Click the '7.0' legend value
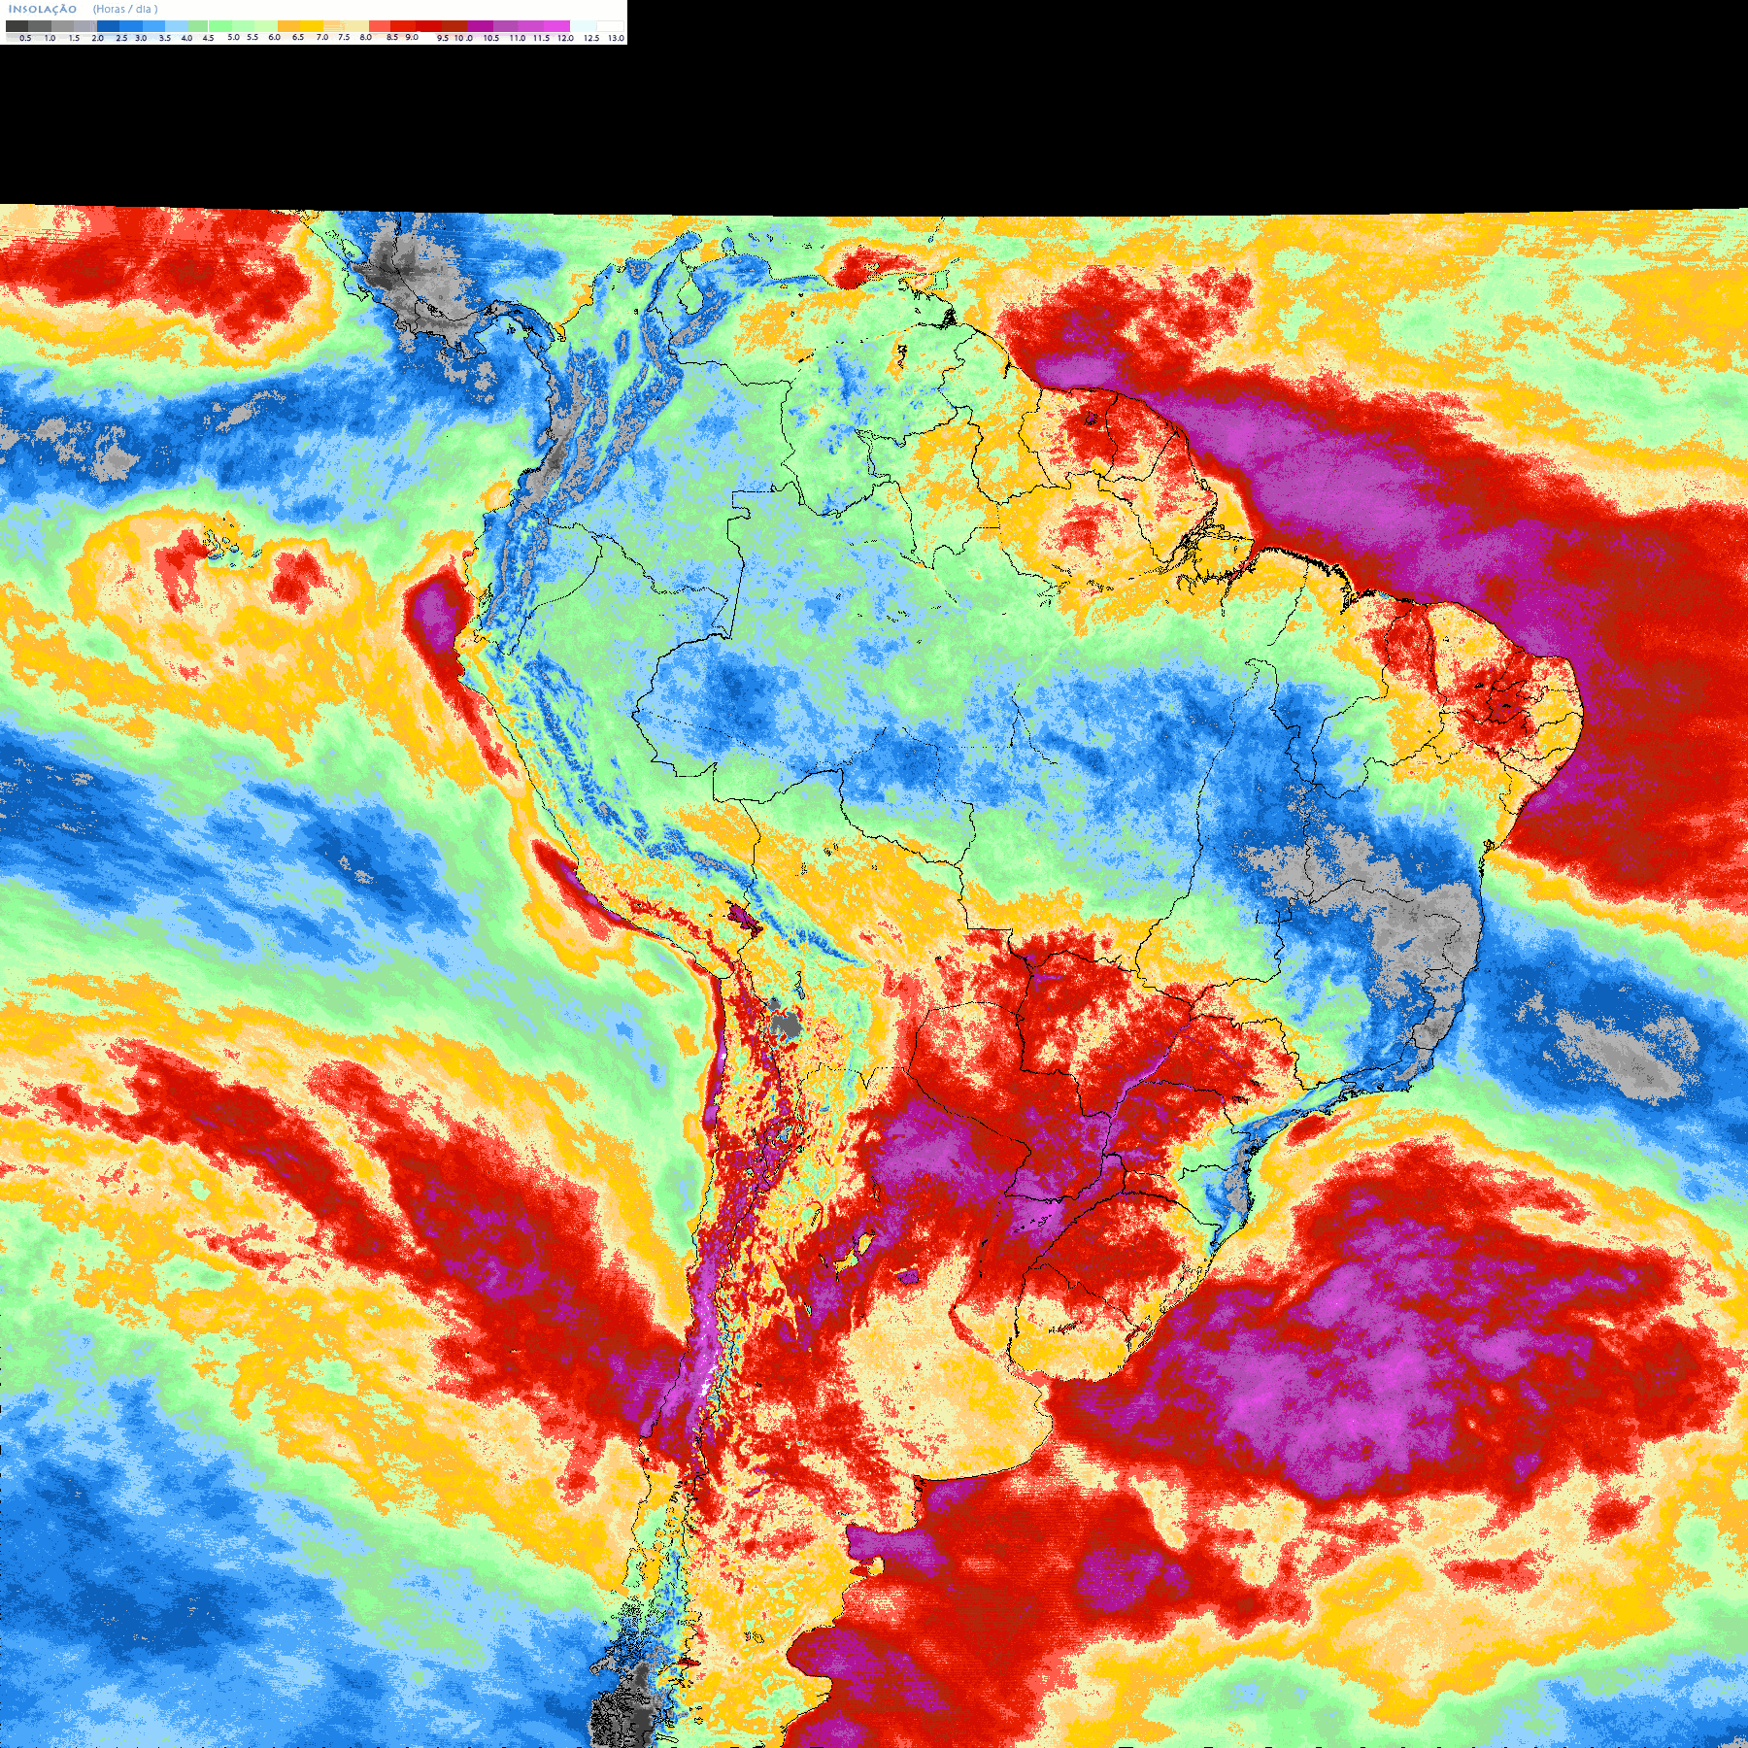Screen dimensions: 1748x1748 point(322,37)
